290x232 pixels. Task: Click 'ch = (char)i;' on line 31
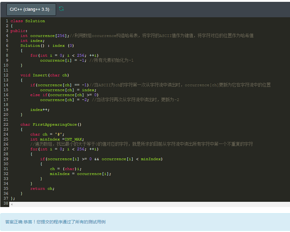point(66,169)
